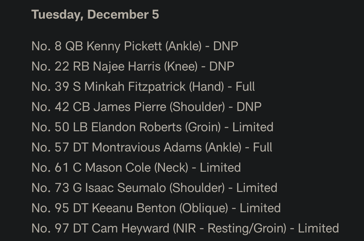364x241 pixels.
Task: Click "DNP" status for James Pierre
Action: pos(249,107)
